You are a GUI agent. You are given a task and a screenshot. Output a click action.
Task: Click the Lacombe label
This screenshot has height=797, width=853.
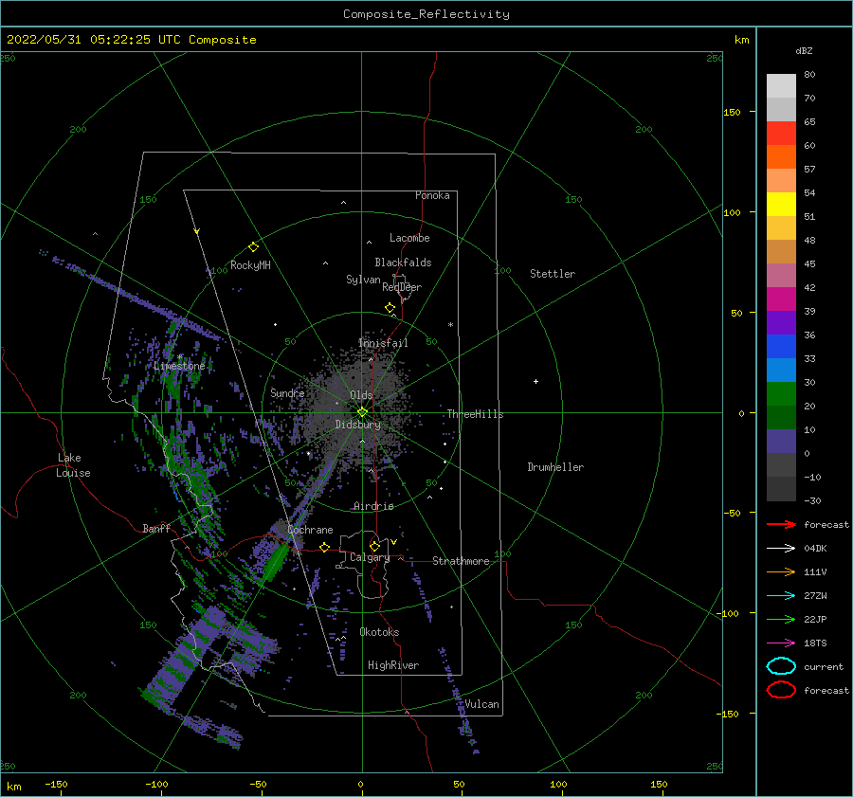409,238
